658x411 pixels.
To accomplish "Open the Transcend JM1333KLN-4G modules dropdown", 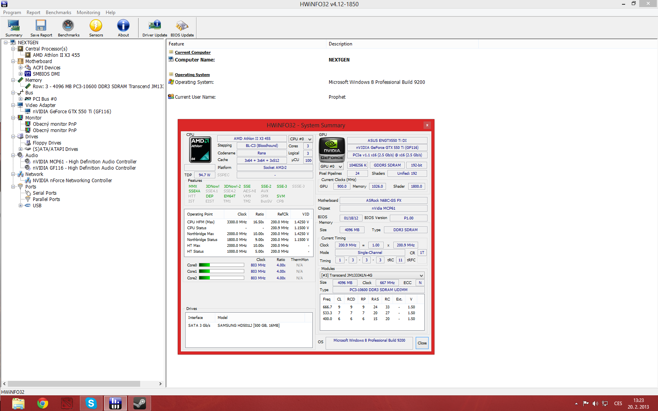I will click(372, 275).
